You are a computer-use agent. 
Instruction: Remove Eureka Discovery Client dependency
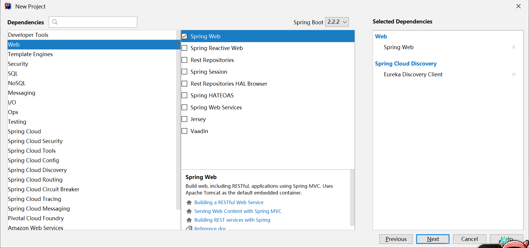point(513,74)
